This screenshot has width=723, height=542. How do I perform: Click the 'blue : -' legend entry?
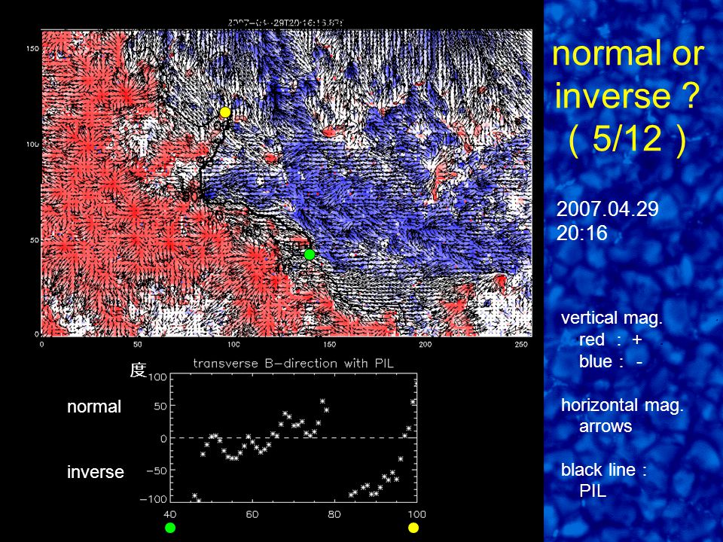[611, 361]
